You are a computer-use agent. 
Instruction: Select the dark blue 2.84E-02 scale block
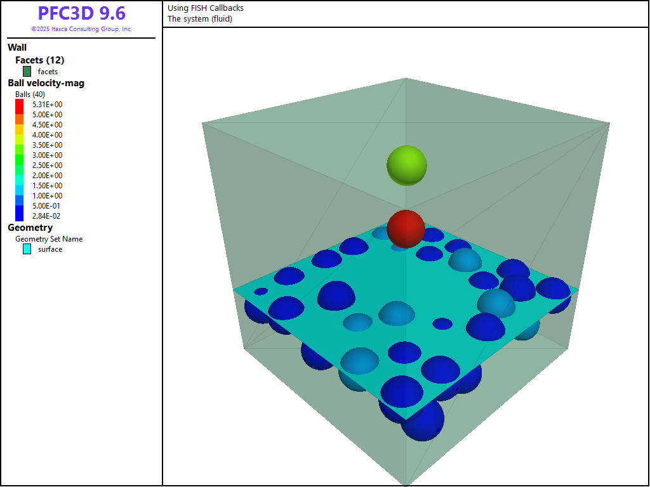point(19,216)
